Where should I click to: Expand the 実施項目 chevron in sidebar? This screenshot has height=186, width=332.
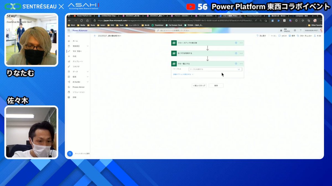point(88,46)
